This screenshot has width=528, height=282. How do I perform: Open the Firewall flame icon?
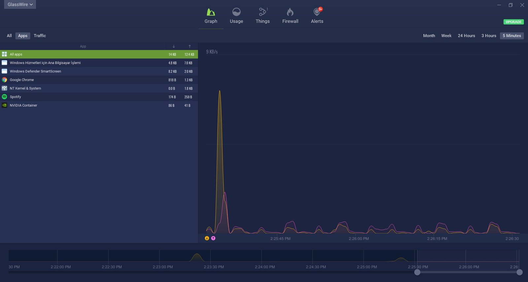(x=290, y=13)
